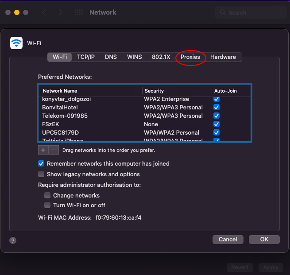Require admin authorisation to Change networks
Screen dimensions: 290x275
pyautogui.click(x=47, y=195)
